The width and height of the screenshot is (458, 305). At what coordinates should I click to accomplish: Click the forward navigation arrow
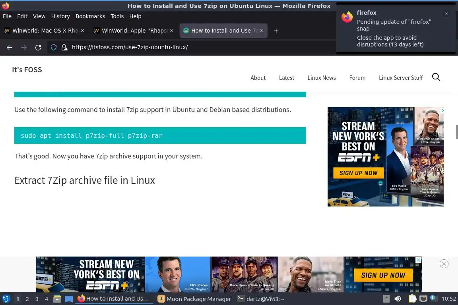24,47
